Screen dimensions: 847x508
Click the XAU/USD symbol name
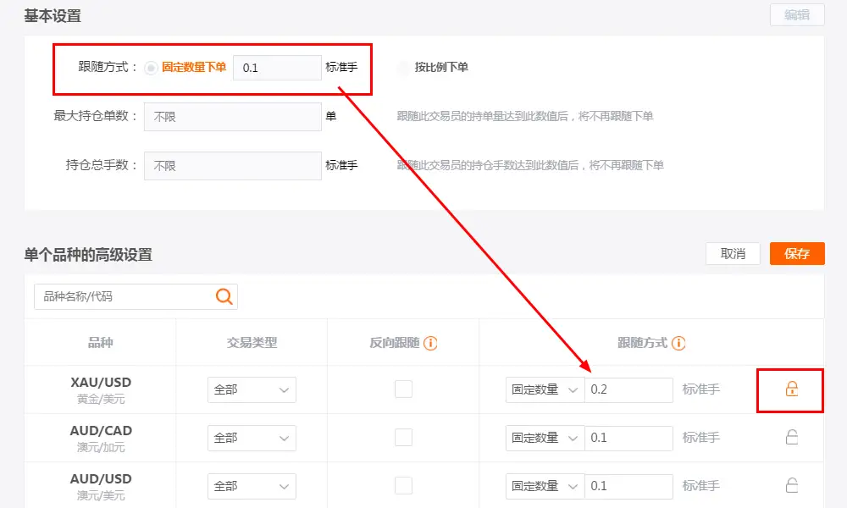(x=101, y=382)
